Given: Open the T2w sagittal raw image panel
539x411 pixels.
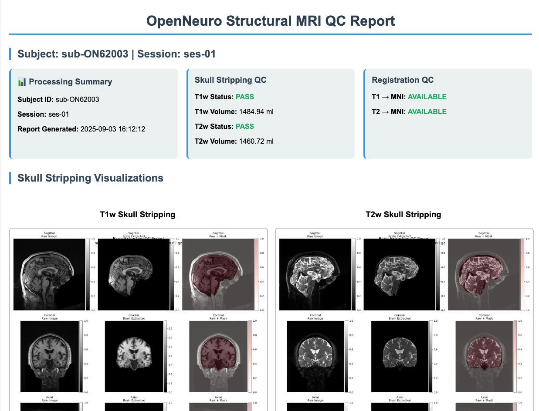Looking at the screenshot, I should [315, 274].
